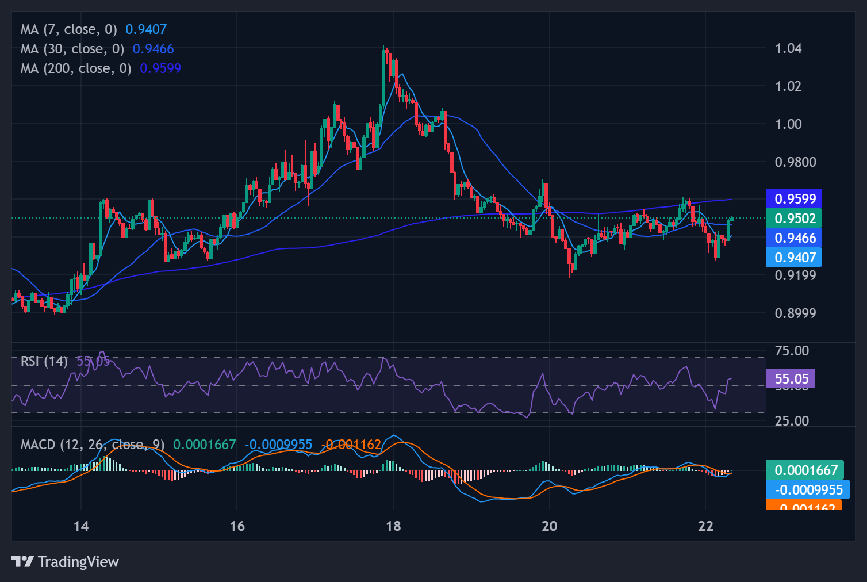Viewport: 867px width, 582px height.
Task: Click the 0.9599 MA 200 price tag
Action: 795,199
